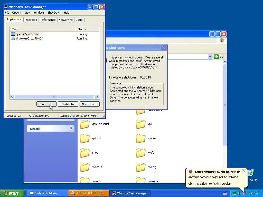Viewport: 263px width, 197px height.
Task: Select the System Shutdown task icon in Task Manager
Action: (x=13, y=34)
